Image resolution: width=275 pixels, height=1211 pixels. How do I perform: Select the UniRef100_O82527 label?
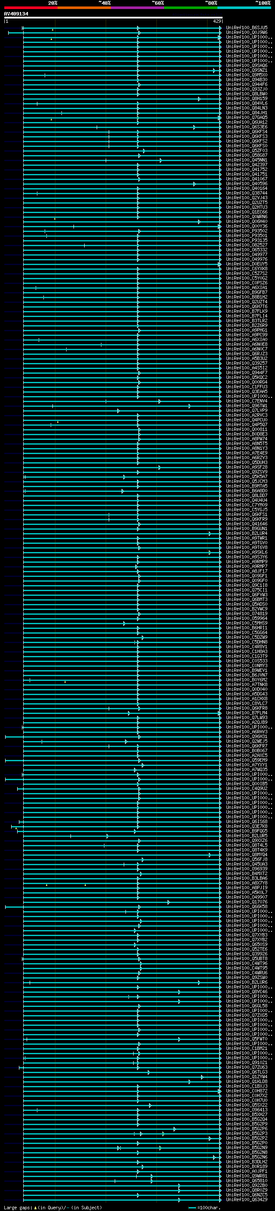247,245
